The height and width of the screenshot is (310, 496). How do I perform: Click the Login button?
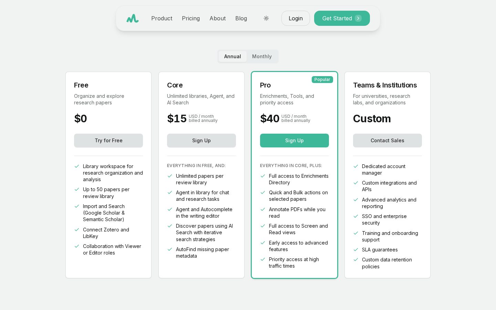(x=296, y=18)
